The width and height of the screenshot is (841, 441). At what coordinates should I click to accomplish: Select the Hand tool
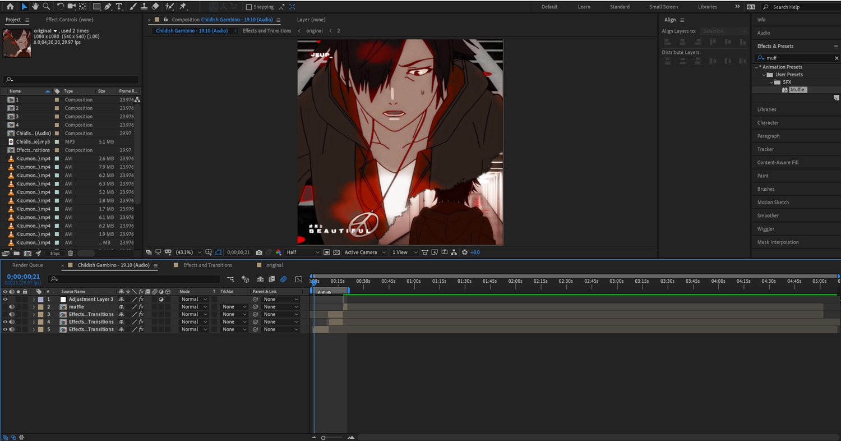[35, 7]
